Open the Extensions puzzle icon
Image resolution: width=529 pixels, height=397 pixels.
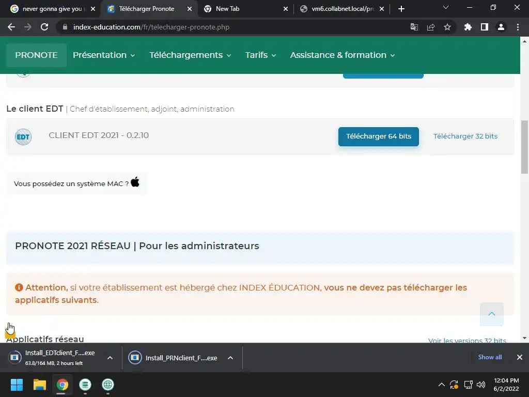(468, 27)
